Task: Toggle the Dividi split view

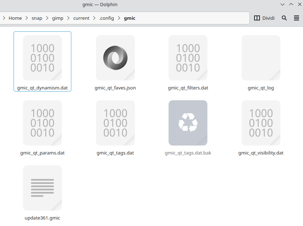Action: [x=264, y=18]
